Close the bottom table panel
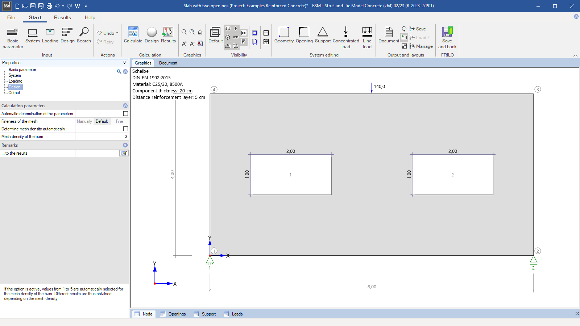 [x=577, y=314]
